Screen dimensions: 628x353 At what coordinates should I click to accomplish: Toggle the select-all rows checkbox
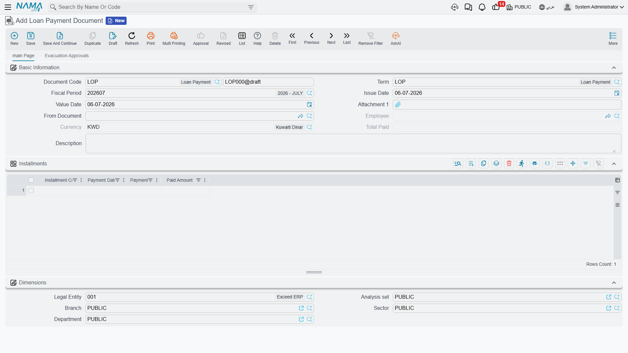[x=31, y=180]
